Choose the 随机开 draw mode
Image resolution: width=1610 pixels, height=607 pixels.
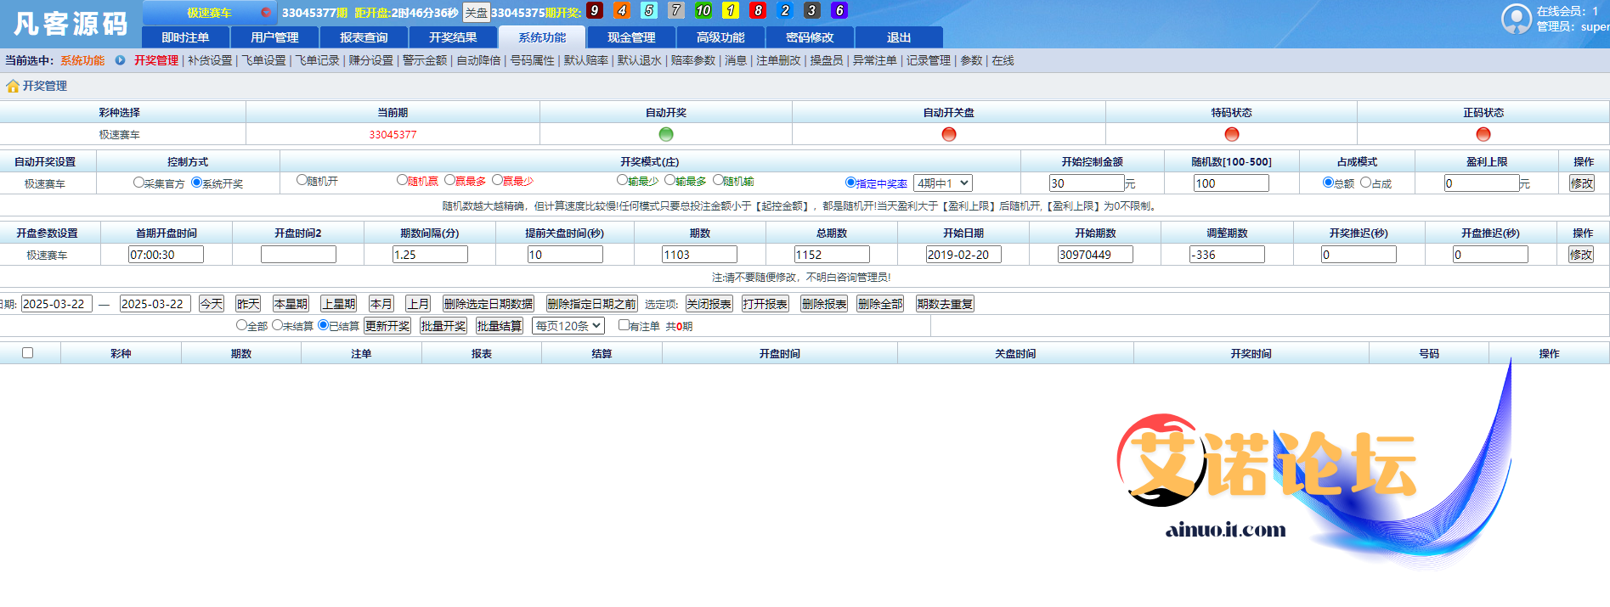tap(302, 180)
